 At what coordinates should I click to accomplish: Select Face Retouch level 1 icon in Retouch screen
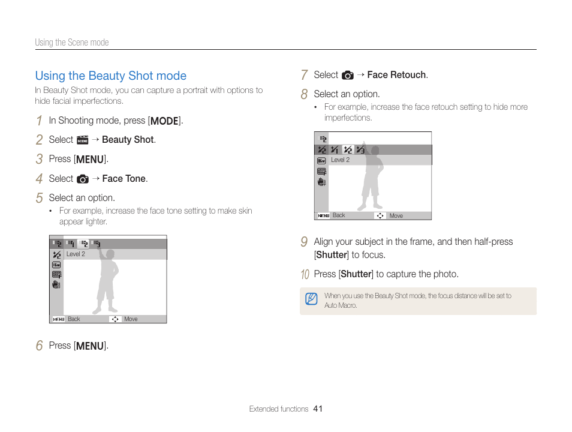point(335,150)
